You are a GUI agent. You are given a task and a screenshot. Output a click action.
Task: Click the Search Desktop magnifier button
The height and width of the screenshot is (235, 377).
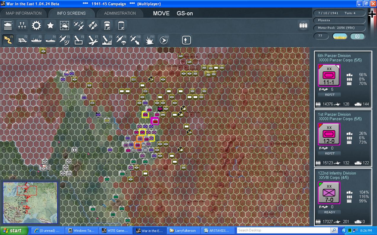click(334, 230)
